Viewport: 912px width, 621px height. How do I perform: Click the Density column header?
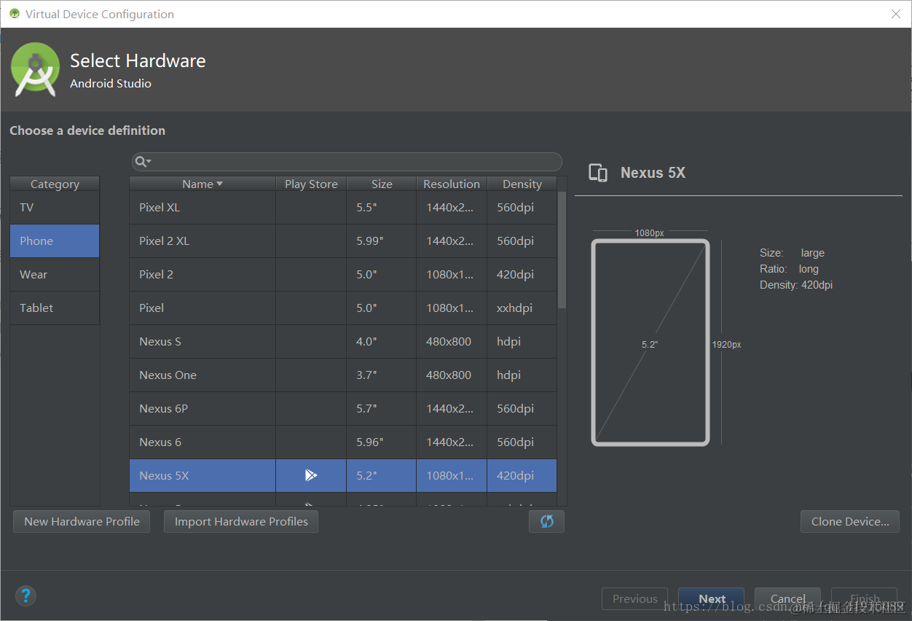pyautogui.click(x=522, y=184)
